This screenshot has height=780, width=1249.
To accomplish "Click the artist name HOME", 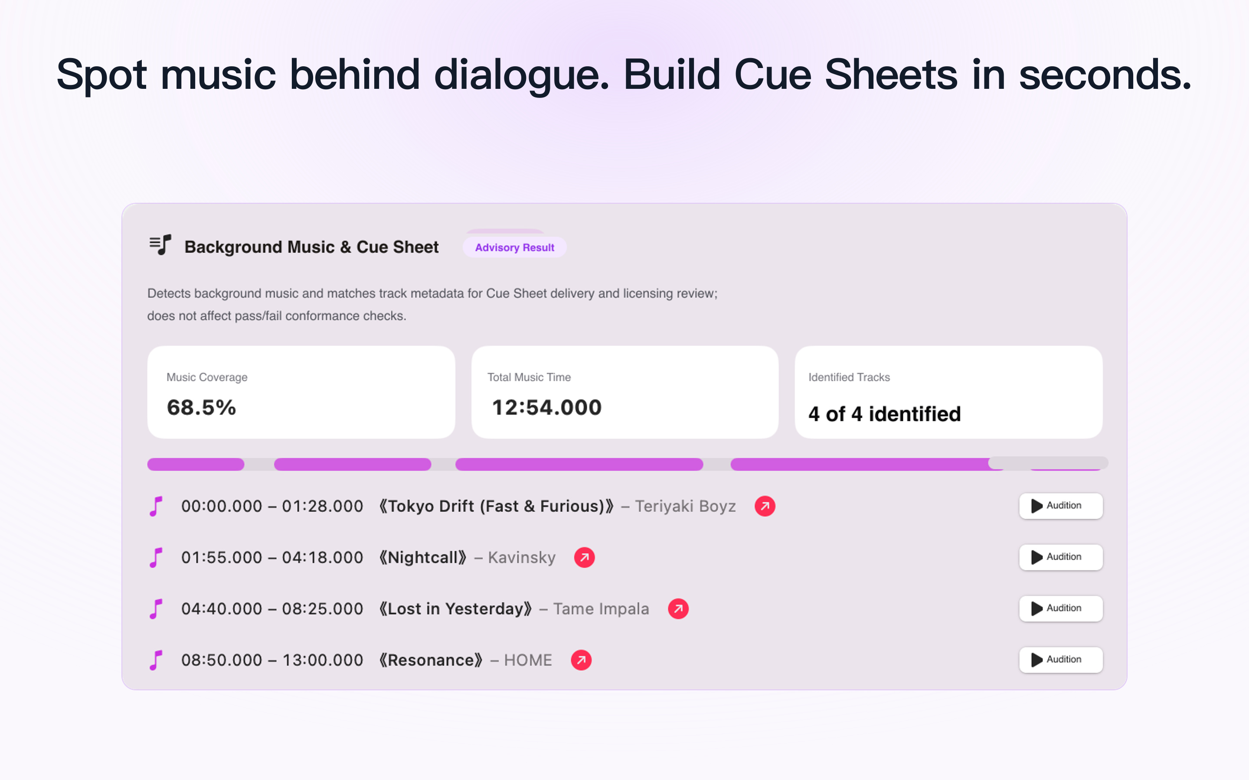I will [x=528, y=660].
